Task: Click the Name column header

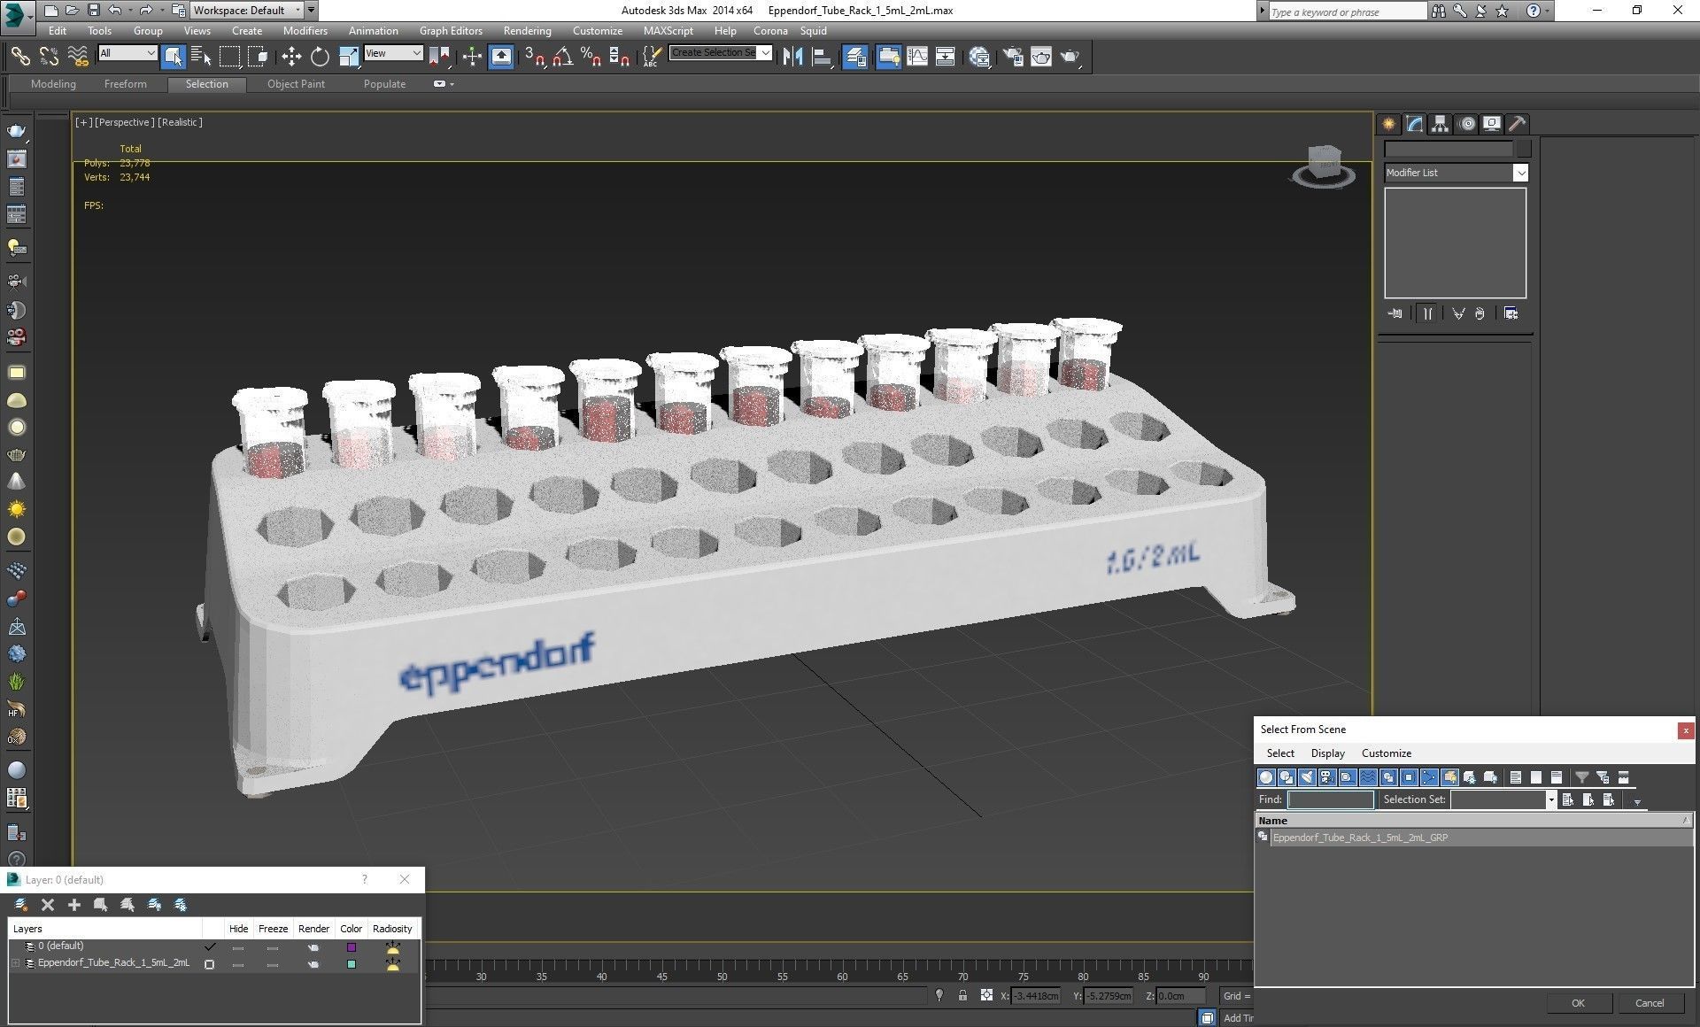Action: pyautogui.click(x=1473, y=821)
